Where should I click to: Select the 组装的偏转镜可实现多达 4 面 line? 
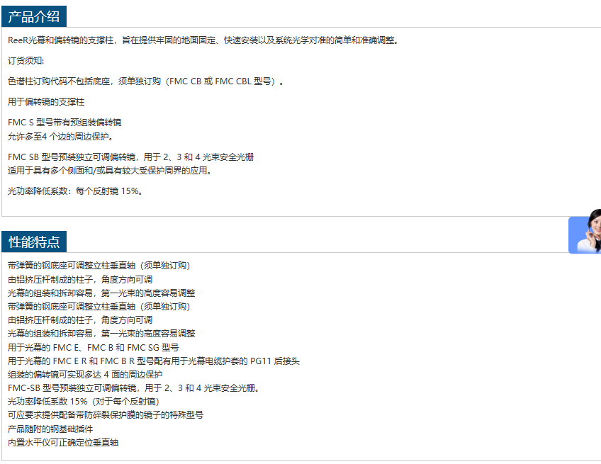(x=85, y=374)
